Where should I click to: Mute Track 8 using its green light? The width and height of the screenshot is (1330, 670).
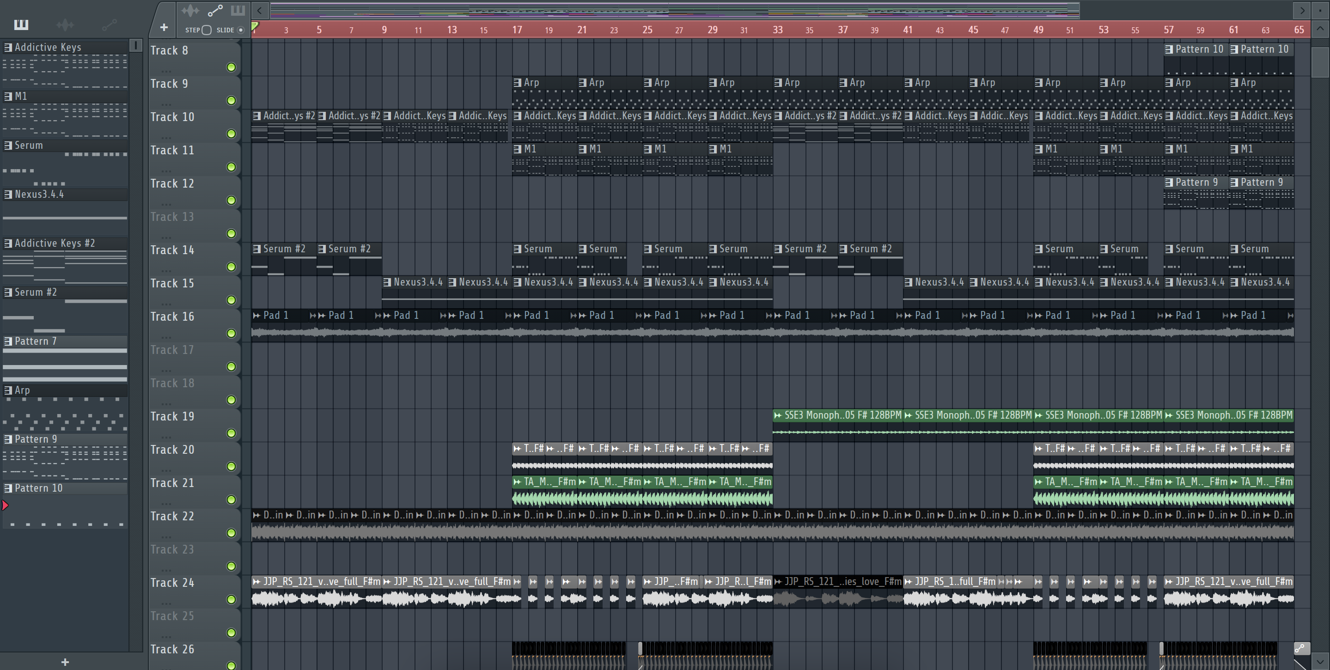coord(232,67)
